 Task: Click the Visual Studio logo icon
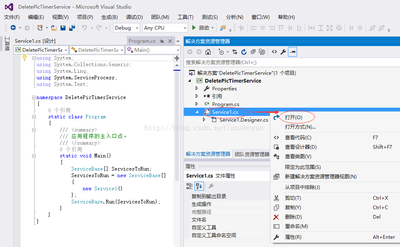9,7
